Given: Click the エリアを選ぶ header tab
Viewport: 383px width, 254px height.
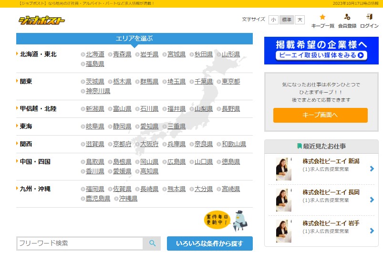Looking at the screenshot, I should [x=135, y=39].
